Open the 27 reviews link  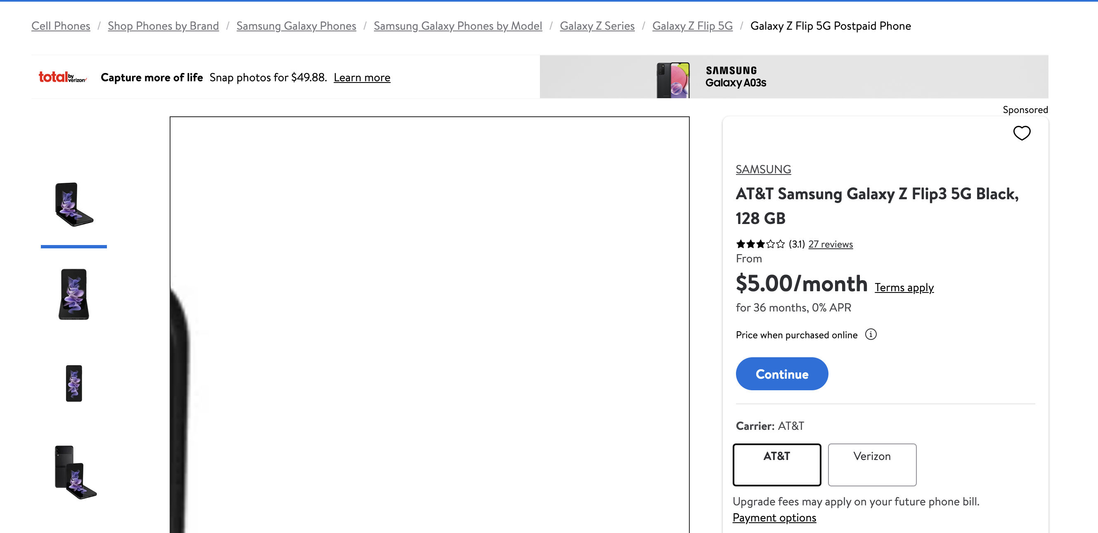[x=830, y=244]
